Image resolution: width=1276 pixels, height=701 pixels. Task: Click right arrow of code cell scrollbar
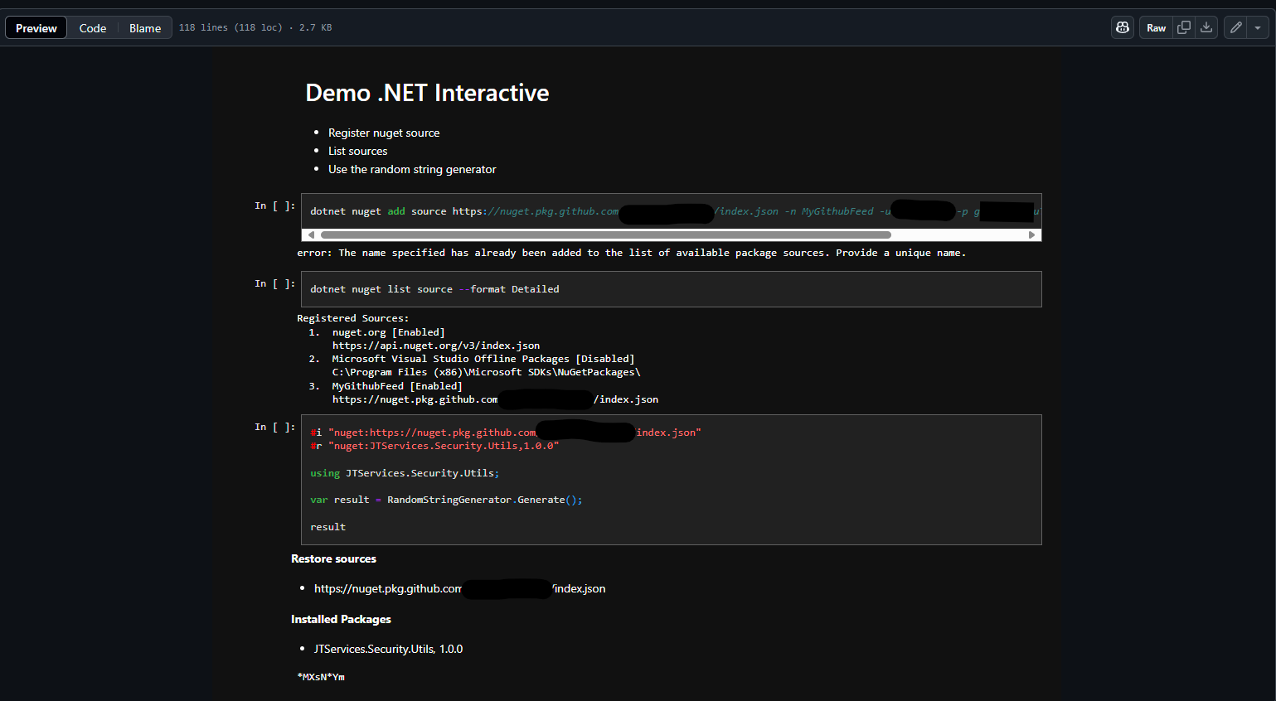click(1031, 235)
